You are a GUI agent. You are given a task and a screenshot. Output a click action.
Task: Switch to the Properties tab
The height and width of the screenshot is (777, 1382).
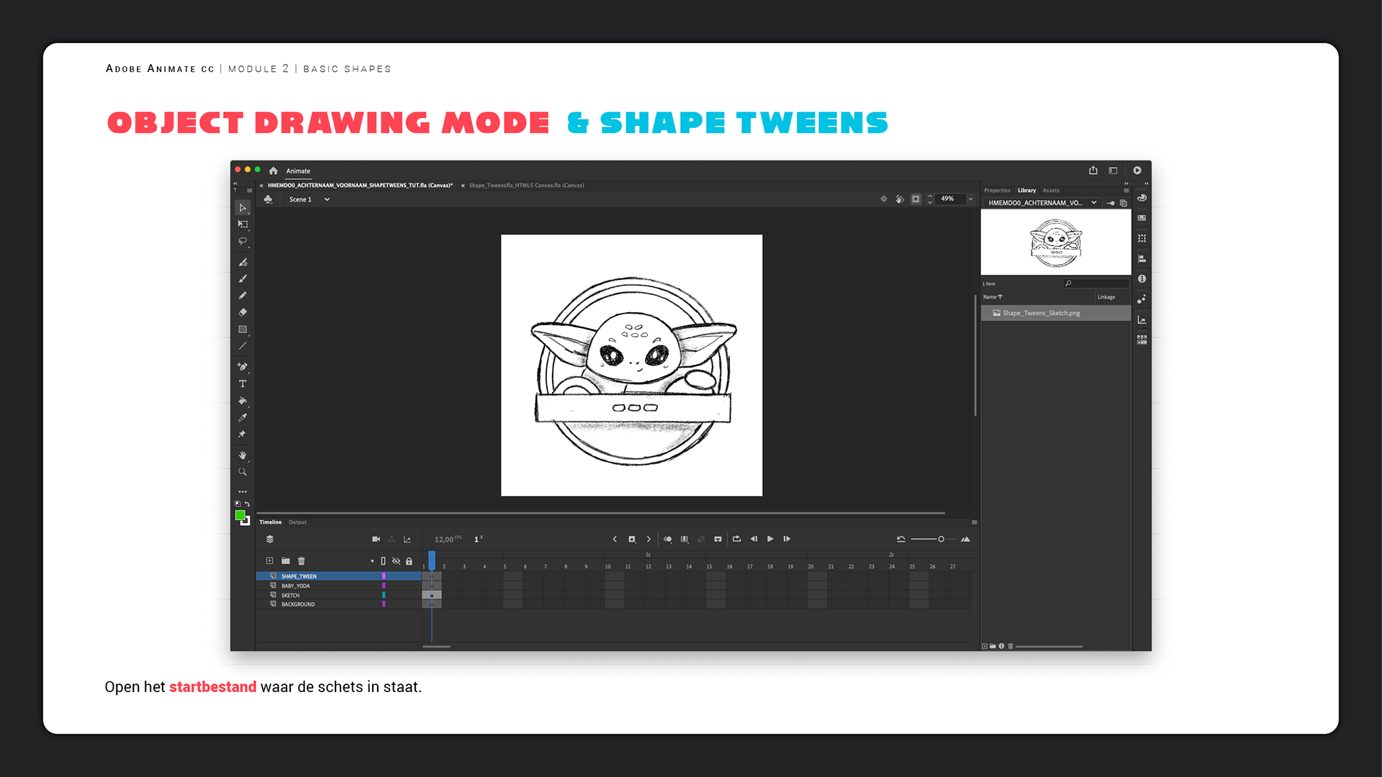(997, 191)
